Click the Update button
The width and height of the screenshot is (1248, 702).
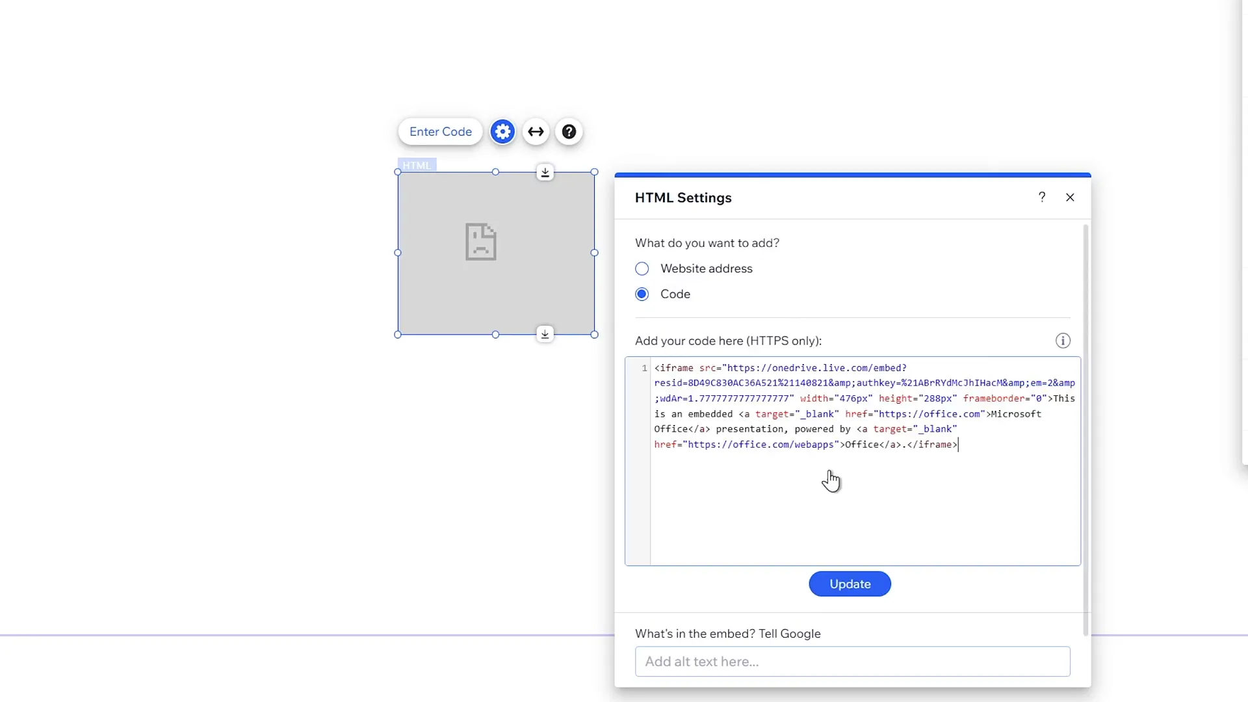[x=850, y=584]
